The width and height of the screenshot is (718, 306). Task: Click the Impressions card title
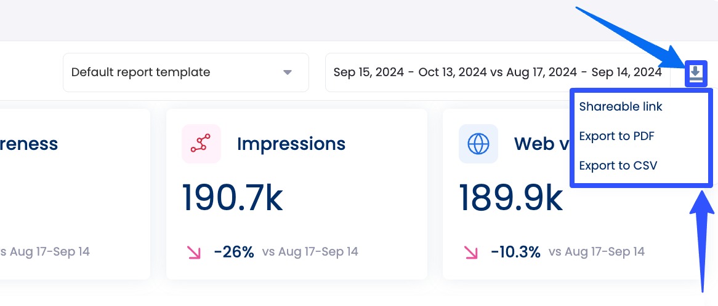[291, 144]
